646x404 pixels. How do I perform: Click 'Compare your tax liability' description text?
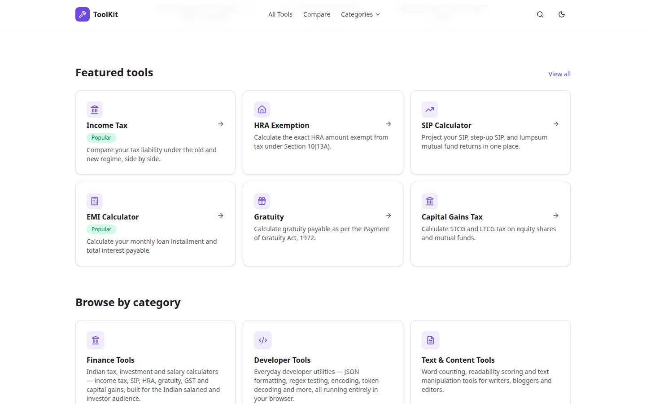[152, 154]
